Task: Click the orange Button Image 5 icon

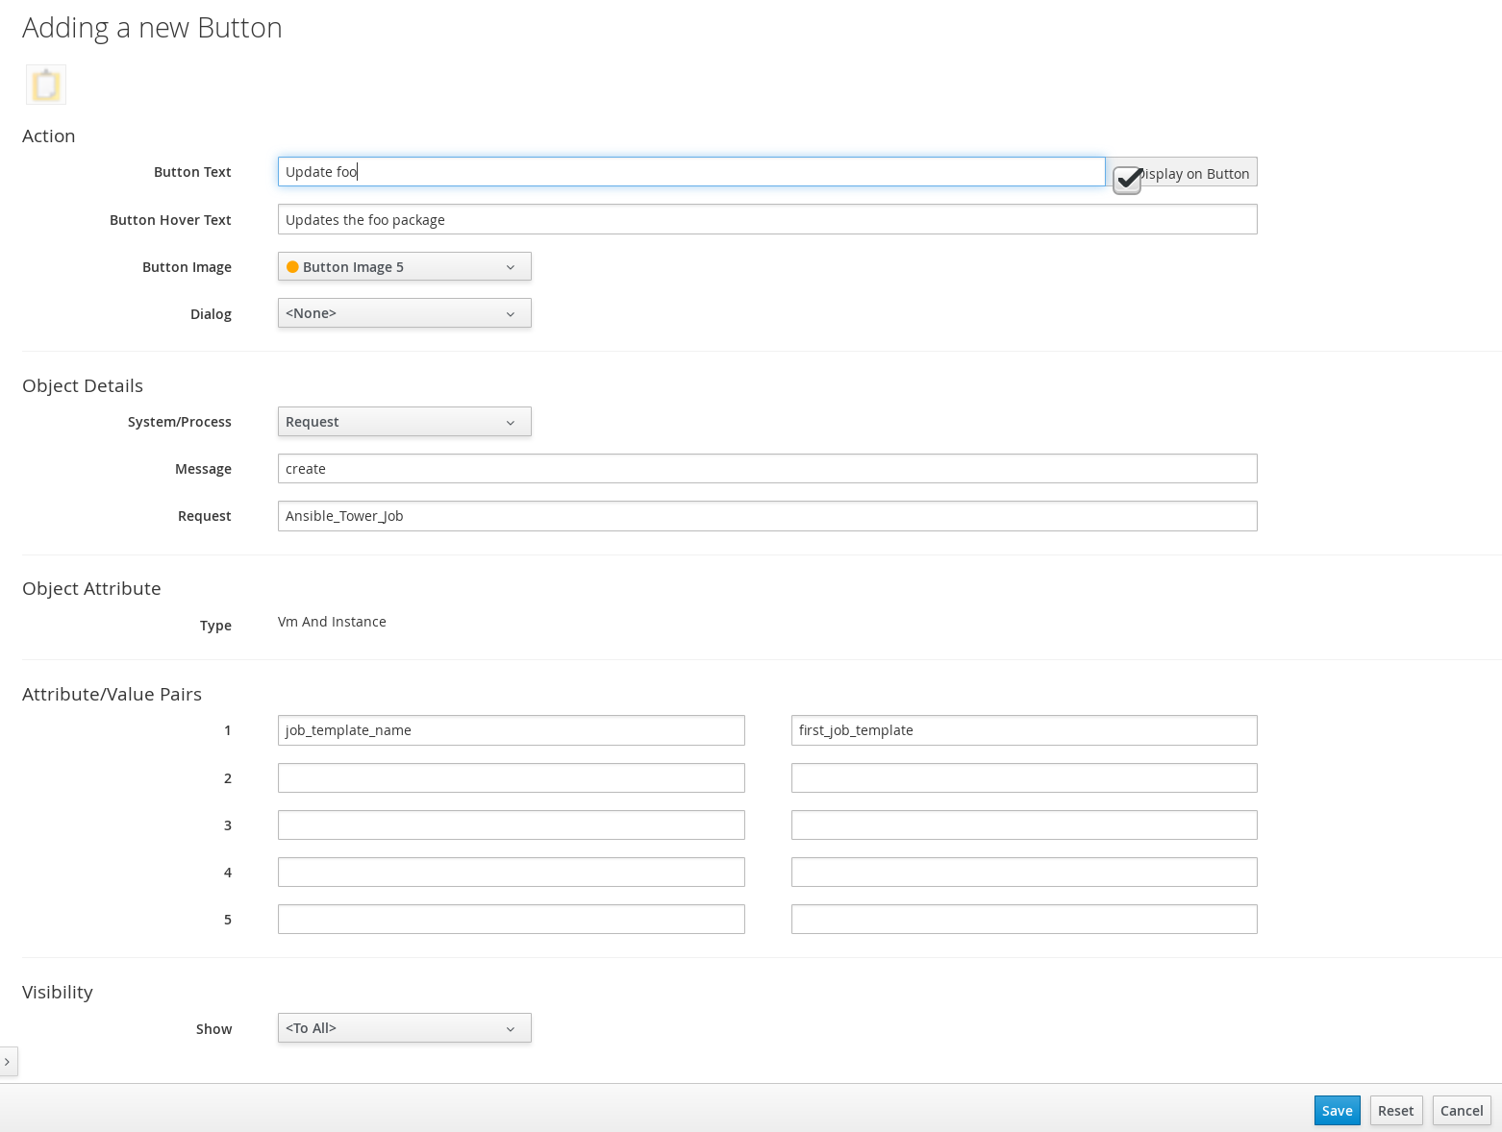Action: [292, 266]
